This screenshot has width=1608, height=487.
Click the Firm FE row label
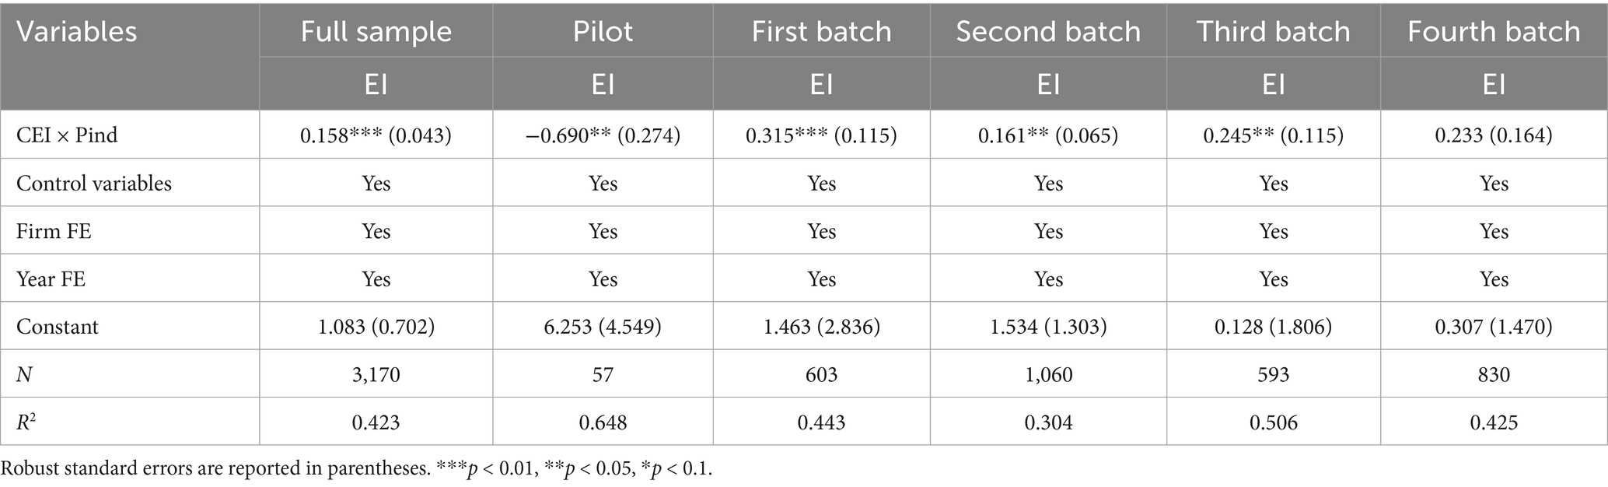point(54,232)
